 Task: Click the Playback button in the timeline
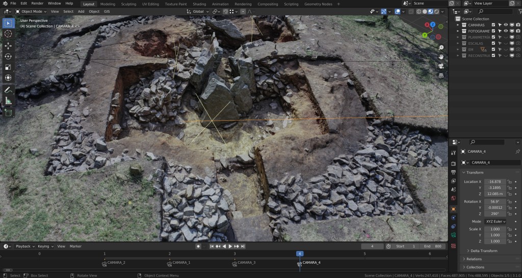click(x=23, y=246)
